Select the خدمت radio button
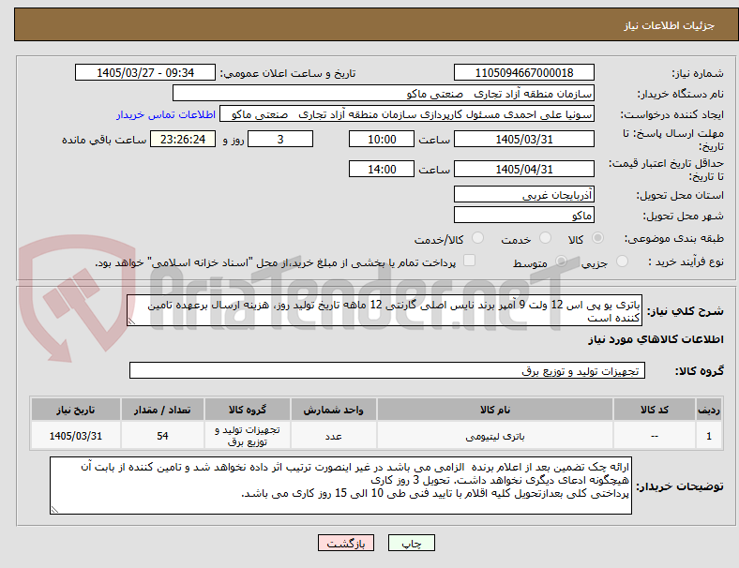The image size is (739, 568). (545, 238)
